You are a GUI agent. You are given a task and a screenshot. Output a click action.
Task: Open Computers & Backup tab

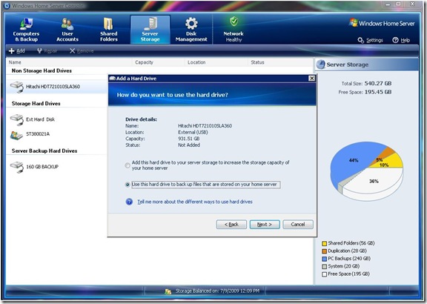tap(26, 30)
